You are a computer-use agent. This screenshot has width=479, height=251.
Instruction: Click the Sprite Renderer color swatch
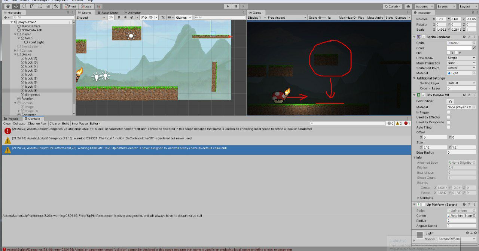(459, 48)
